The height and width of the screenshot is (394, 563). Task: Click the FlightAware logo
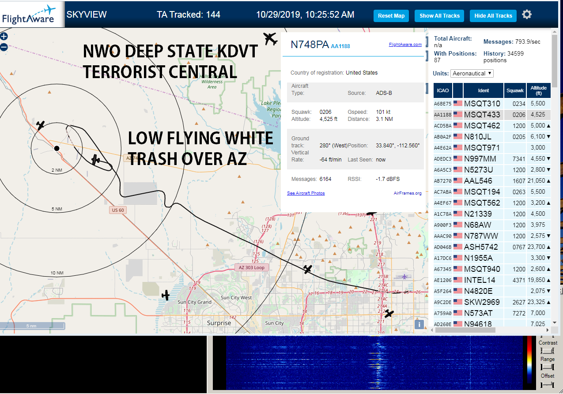(32, 15)
